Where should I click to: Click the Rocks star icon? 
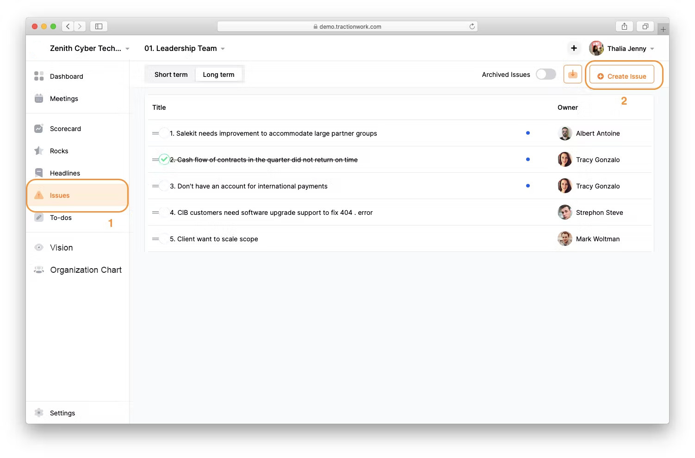pos(39,151)
